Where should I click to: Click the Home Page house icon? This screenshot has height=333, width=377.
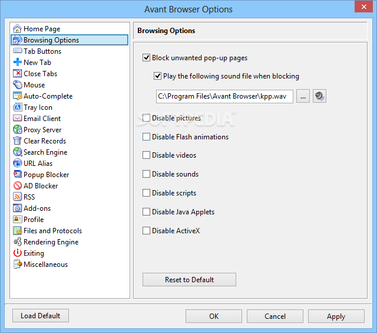[17, 29]
